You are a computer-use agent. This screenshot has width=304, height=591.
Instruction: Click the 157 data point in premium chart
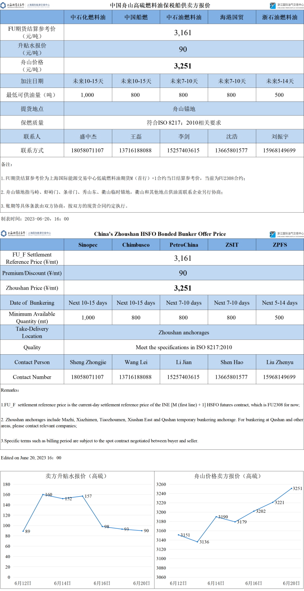click(x=83, y=496)
